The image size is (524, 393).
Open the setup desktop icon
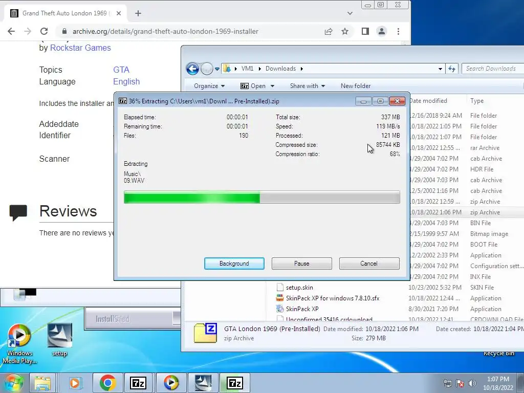[59, 340]
